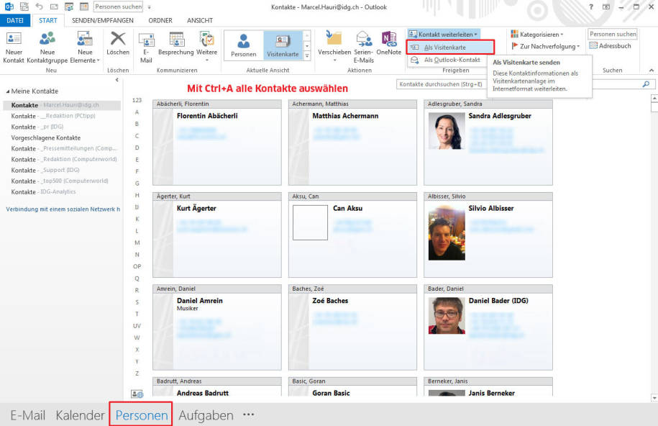Screen dimensions: 658x426
Task: Choose Als Outlook-Kontakt menu entry
Action: coord(451,60)
